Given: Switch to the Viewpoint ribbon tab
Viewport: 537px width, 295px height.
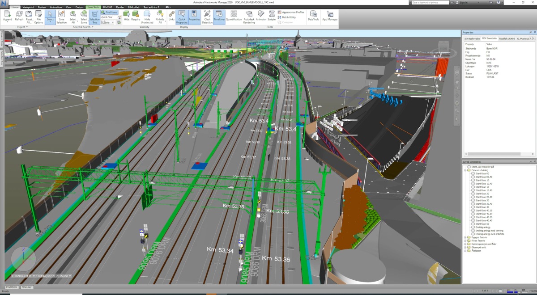Looking at the screenshot, I should [28, 7].
